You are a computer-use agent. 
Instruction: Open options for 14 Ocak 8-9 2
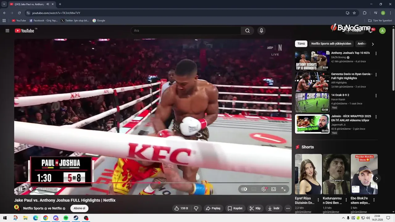[376, 96]
